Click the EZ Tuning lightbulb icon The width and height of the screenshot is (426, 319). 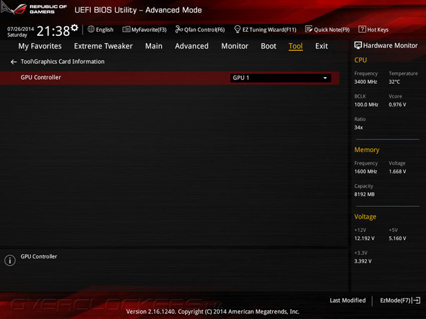pyautogui.click(x=237, y=29)
